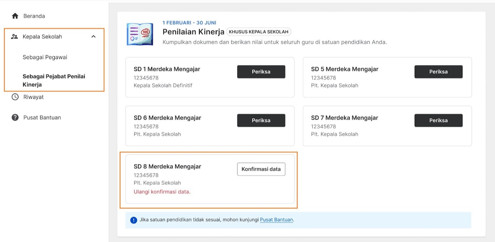Click the SD 1 Merdeka Mengajar title
The width and height of the screenshot is (495, 242).
[x=167, y=69]
